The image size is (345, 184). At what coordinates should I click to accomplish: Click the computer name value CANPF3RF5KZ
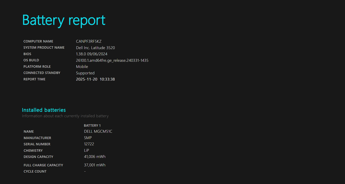point(89,41)
